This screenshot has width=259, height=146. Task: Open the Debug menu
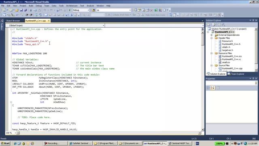point(38,6)
